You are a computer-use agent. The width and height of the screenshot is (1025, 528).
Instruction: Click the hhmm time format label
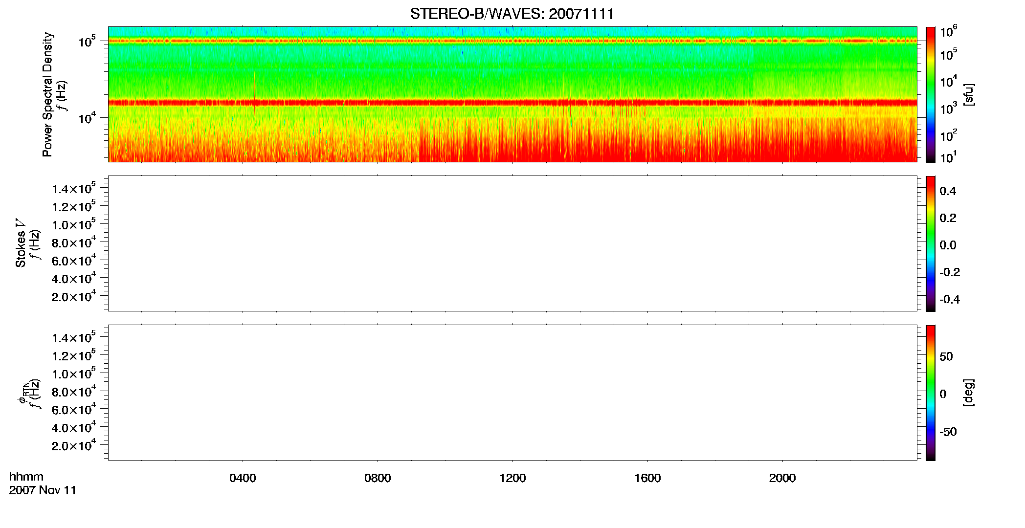(26, 477)
